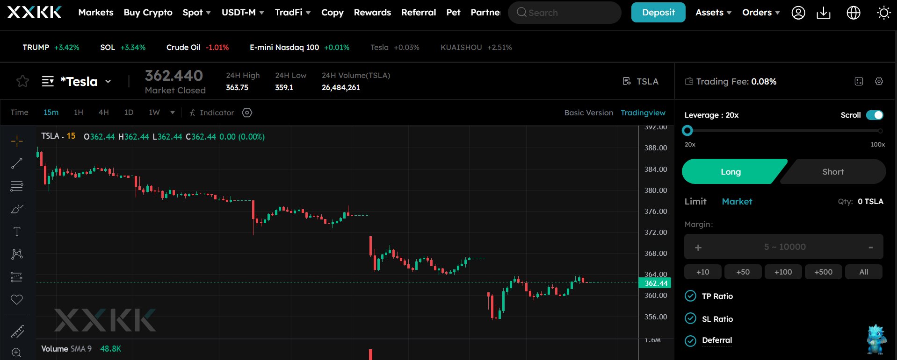Expand the TradFi dropdown menu

pyautogui.click(x=293, y=13)
